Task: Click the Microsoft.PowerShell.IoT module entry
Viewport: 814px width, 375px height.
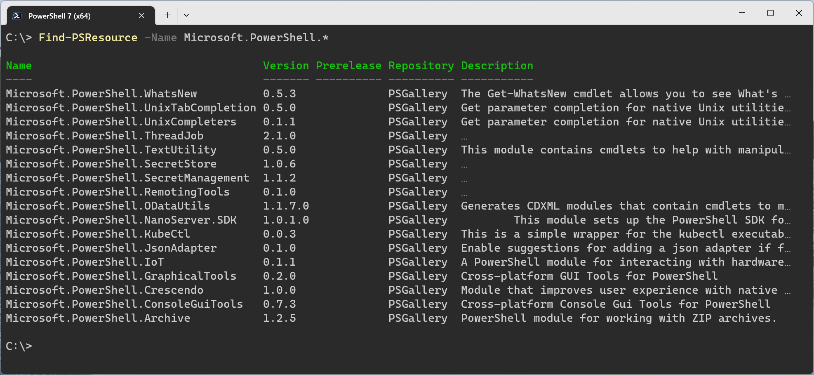Action: [x=84, y=262]
